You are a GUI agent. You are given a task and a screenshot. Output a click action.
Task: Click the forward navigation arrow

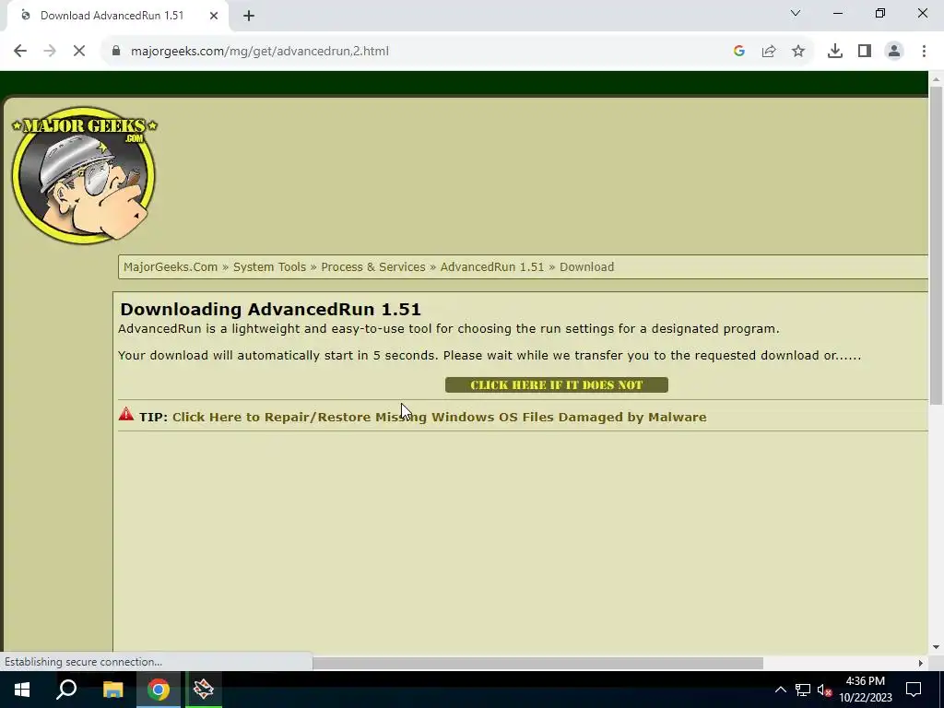(50, 52)
